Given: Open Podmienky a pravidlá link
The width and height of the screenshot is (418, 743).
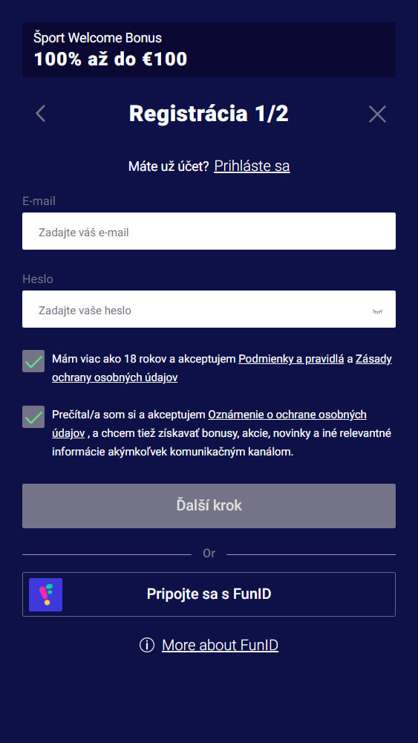Looking at the screenshot, I should click(291, 359).
